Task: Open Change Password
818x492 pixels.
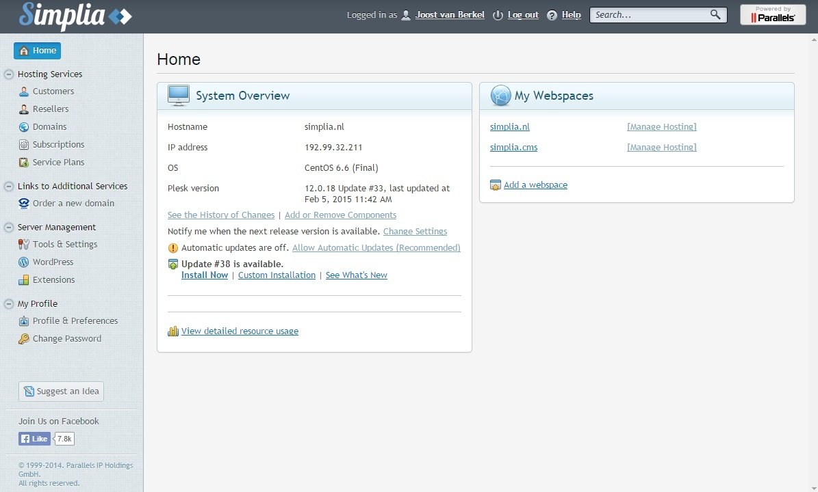Action: (67, 338)
